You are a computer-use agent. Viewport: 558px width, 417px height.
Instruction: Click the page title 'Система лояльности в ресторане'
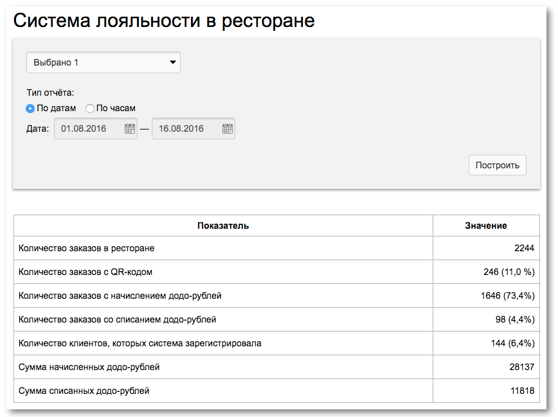164,21
